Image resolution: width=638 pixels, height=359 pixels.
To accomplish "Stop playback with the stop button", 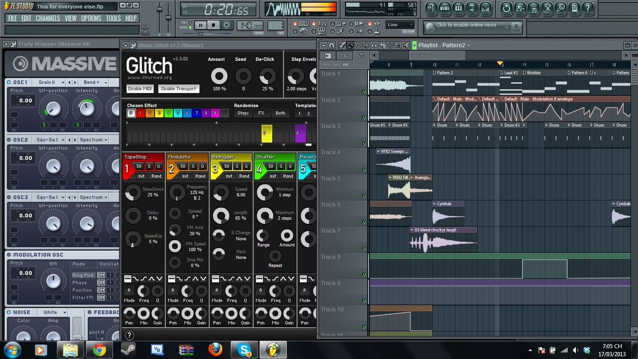I will click(x=213, y=25).
